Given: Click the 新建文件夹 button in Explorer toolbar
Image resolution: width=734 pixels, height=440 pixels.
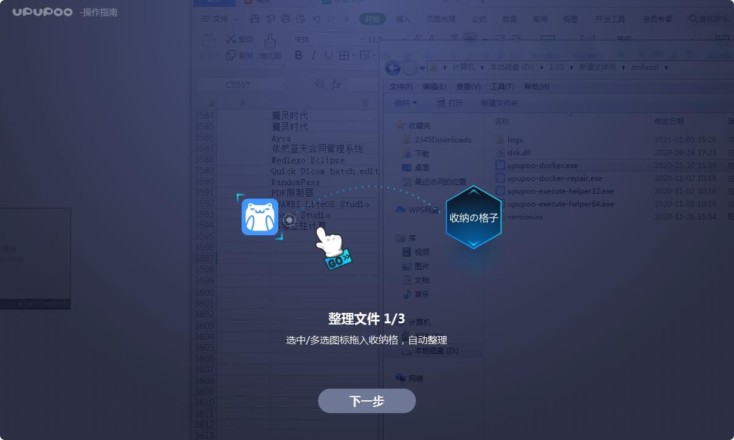Looking at the screenshot, I should [499, 103].
